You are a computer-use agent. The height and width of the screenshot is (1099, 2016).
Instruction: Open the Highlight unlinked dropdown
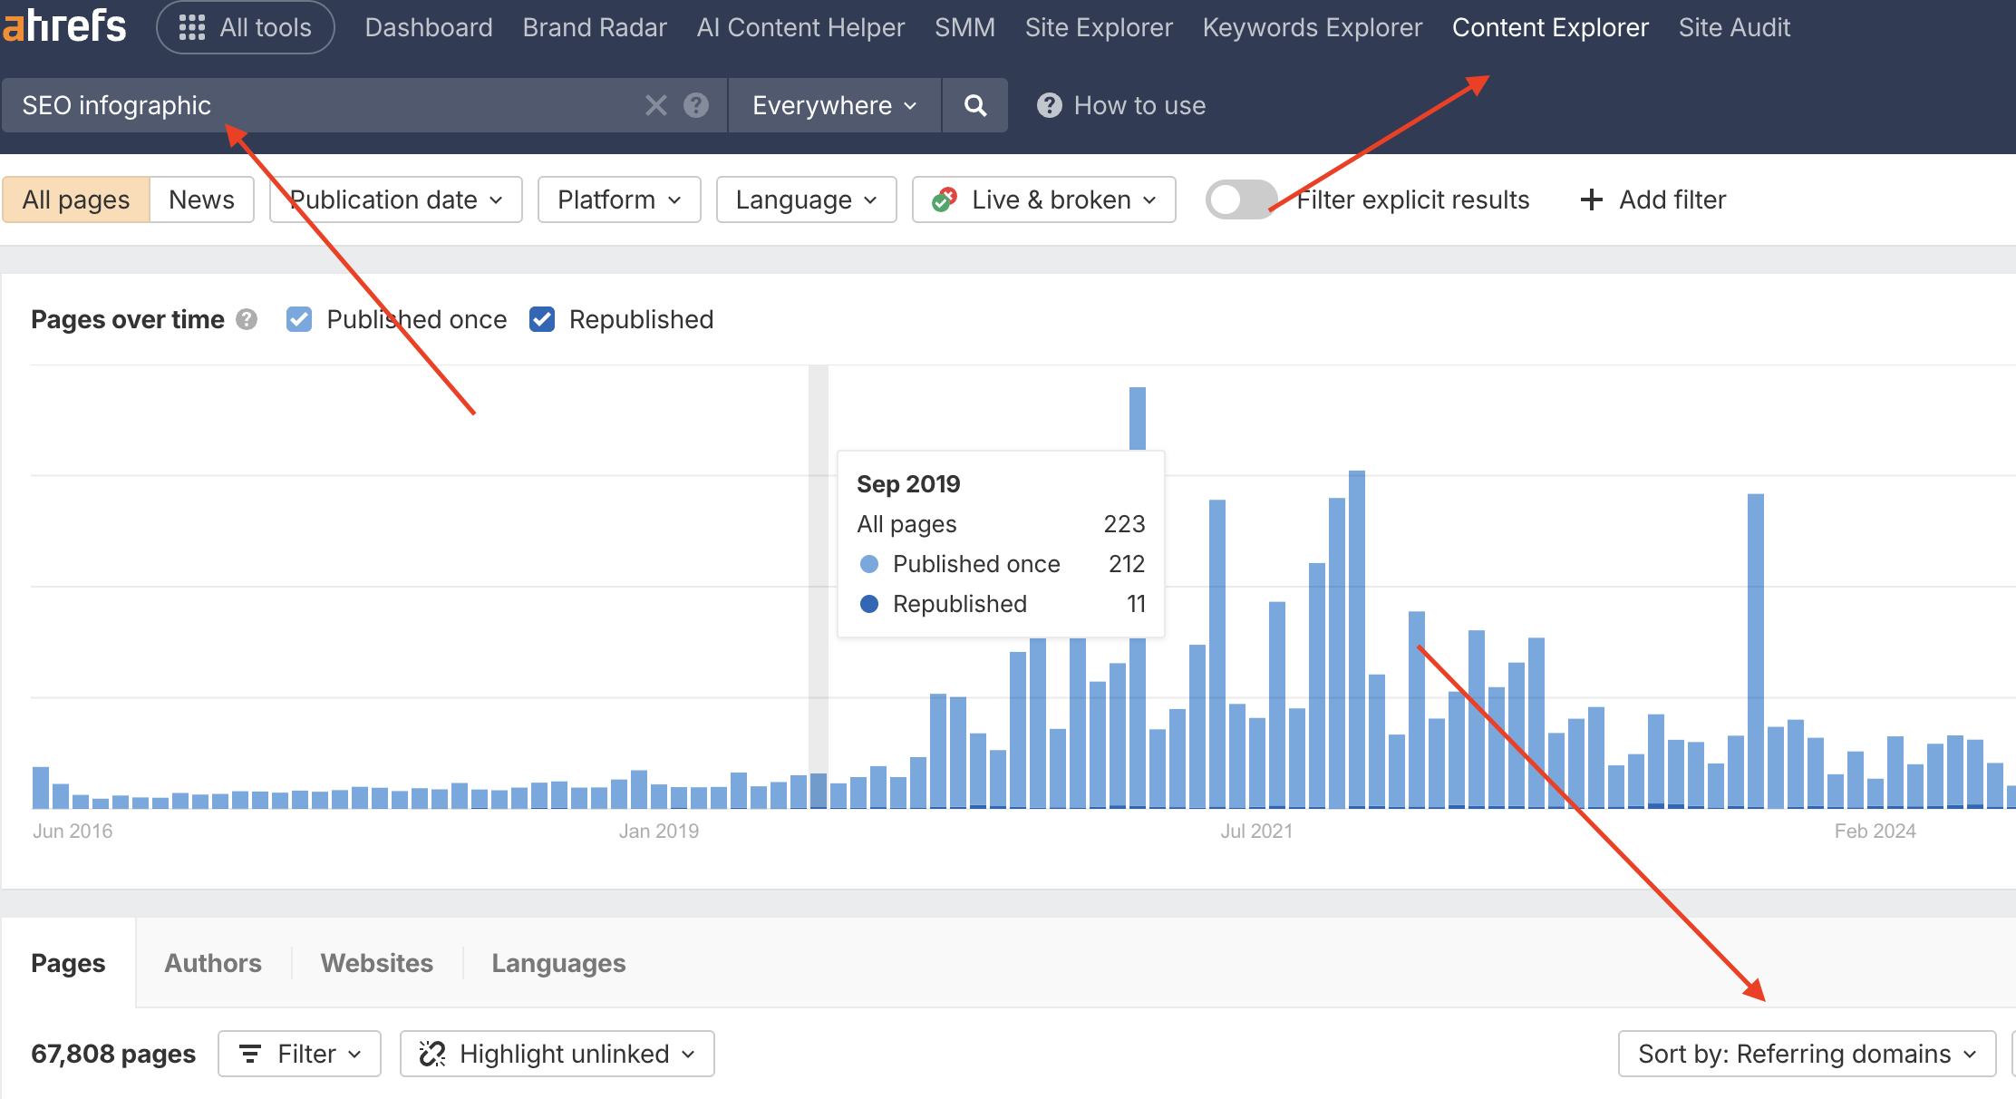pos(557,1054)
